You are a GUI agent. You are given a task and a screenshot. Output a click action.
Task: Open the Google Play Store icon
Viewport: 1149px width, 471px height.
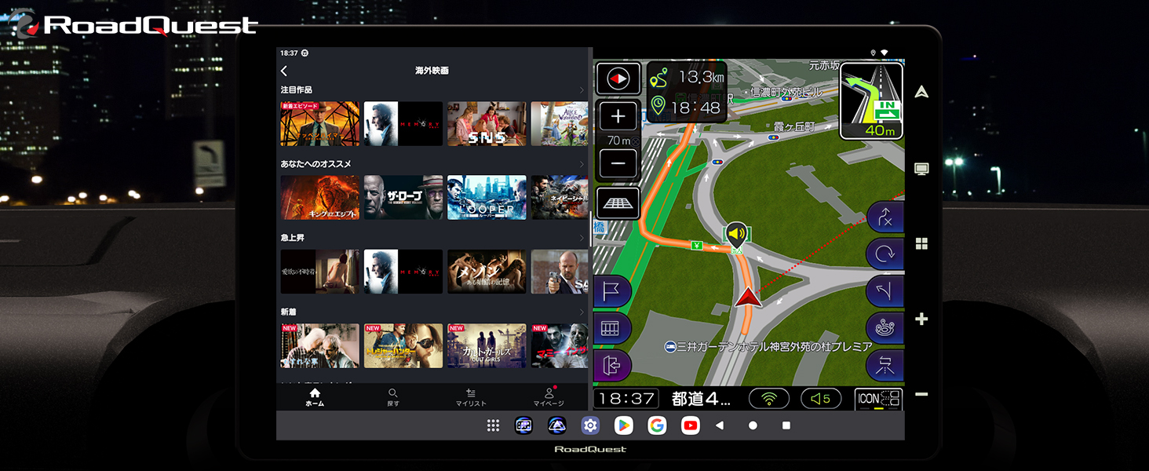(623, 425)
